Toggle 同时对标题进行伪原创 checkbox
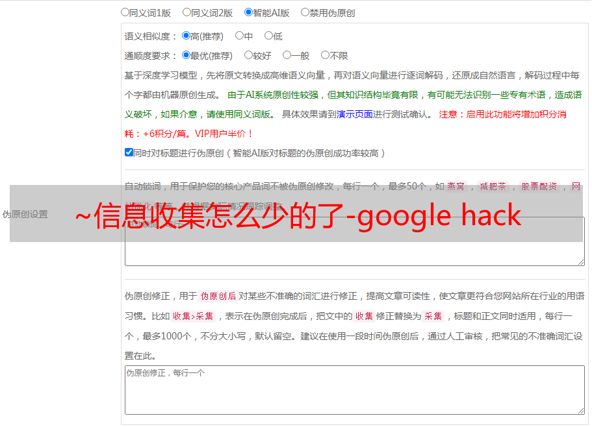This screenshot has height=427, width=592. click(x=129, y=152)
